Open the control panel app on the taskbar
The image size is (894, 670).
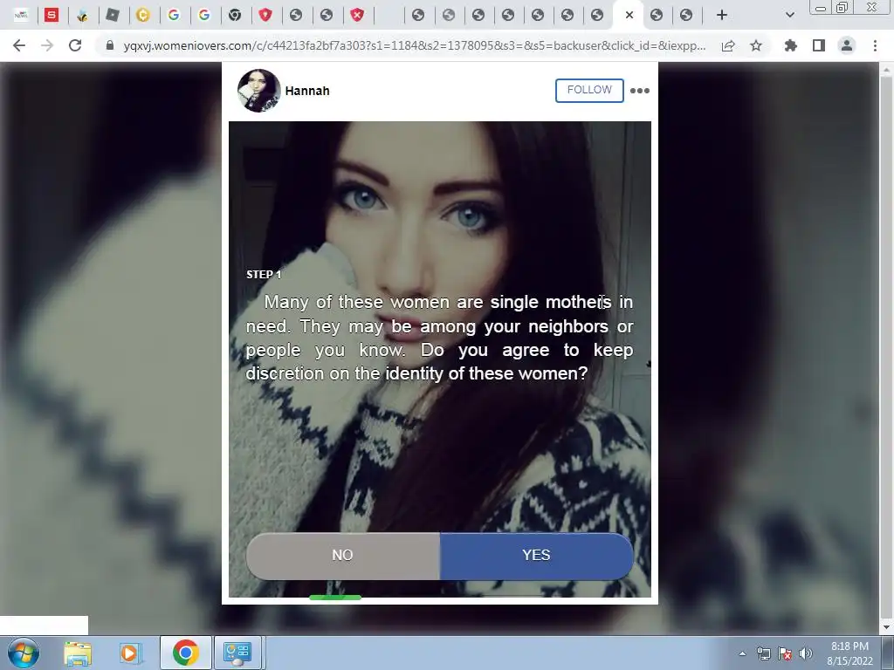[237, 653]
